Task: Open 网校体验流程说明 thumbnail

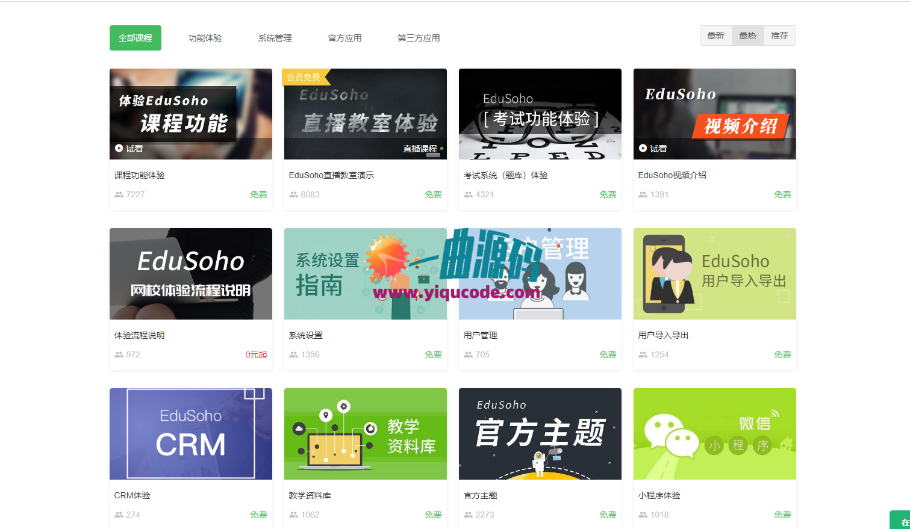Action: [191, 274]
